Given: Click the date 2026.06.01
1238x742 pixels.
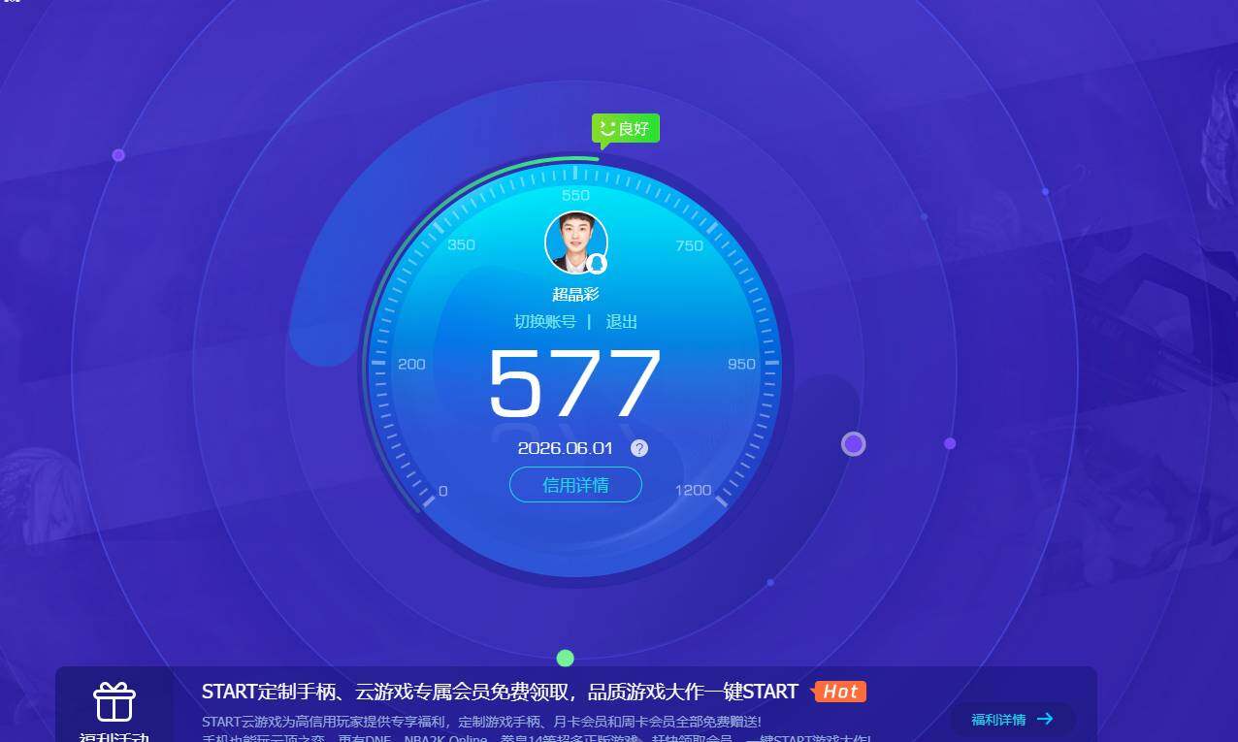Looking at the screenshot, I should 566,448.
